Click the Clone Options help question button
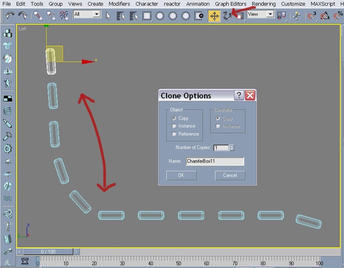The height and width of the screenshot is (268, 344). click(239, 96)
